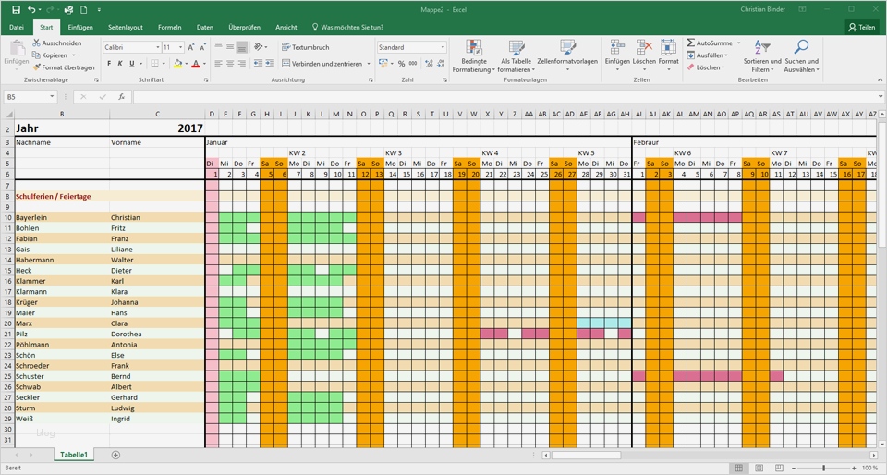Increase font size with larger A icon
887x475 pixels.
(191, 47)
